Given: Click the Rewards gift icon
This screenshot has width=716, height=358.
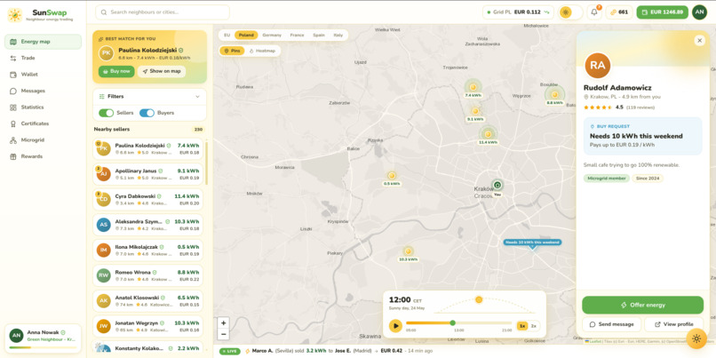Looking at the screenshot, I should 12,156.
